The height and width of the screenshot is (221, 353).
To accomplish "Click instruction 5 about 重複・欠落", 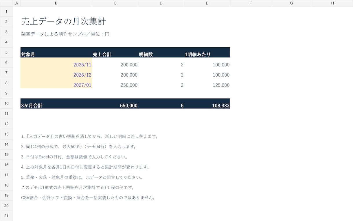I will tap(82, 177).
